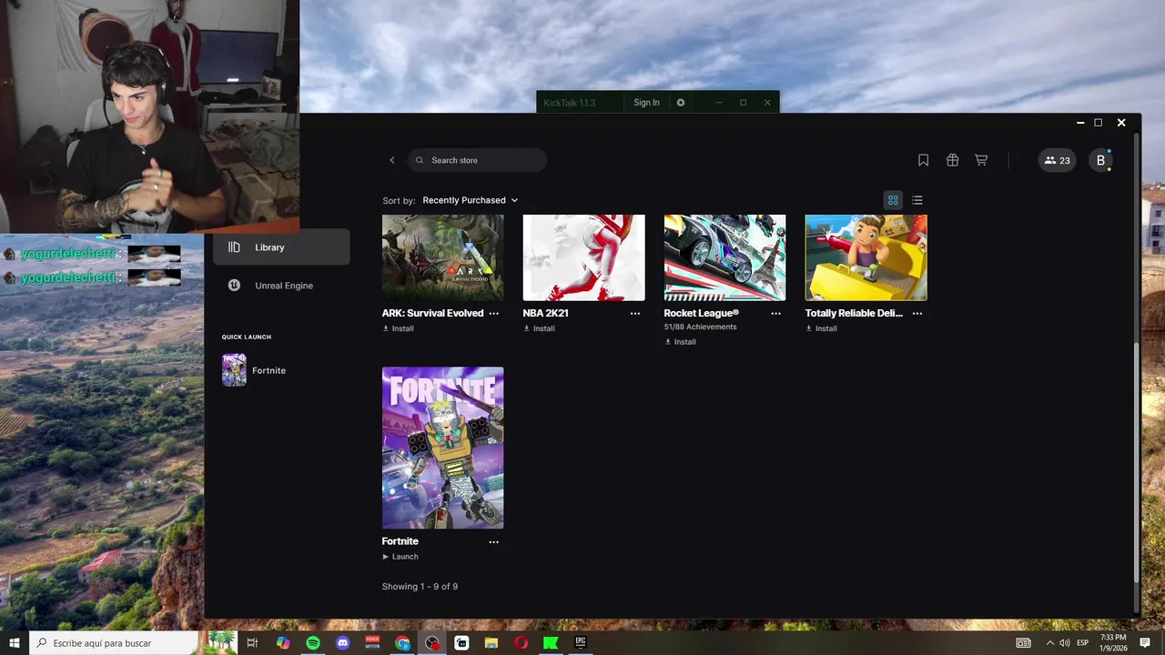Switch the ESP input language
The image size is (1165, 655).
(1082, 643)
